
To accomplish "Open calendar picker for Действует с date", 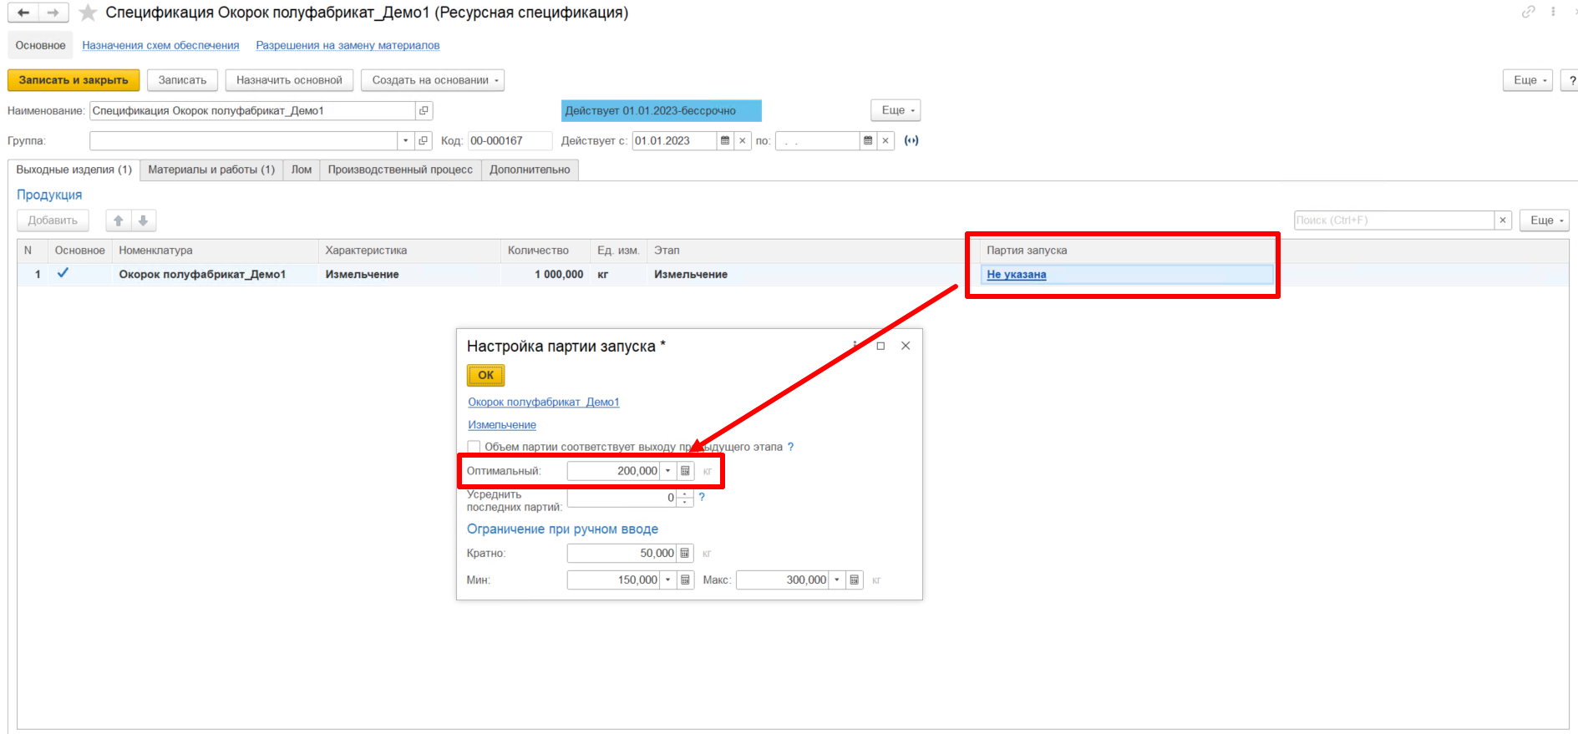I will 725,141.
